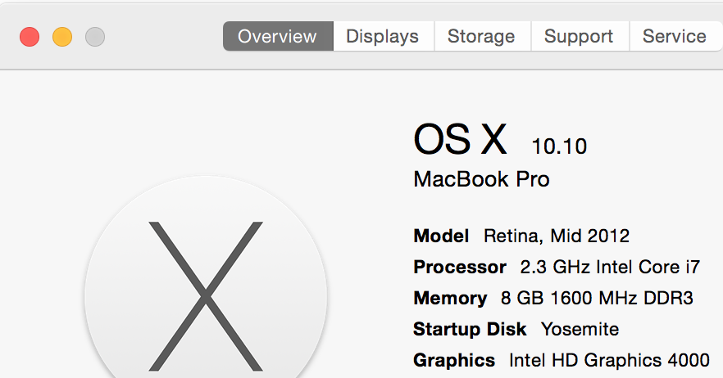This screenshot has width=723, height=378.
Task: Switch to the Displays tab
Action: click(382, 37)
